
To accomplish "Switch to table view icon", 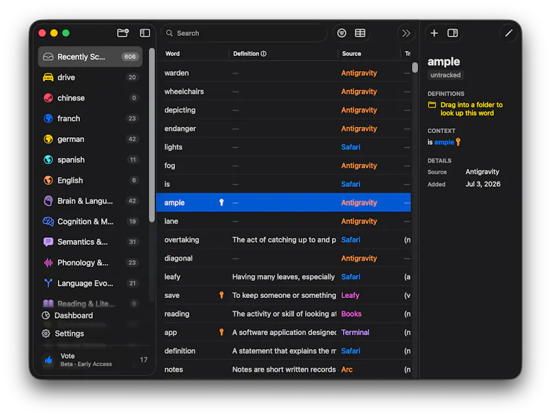I will pos(360,33).
